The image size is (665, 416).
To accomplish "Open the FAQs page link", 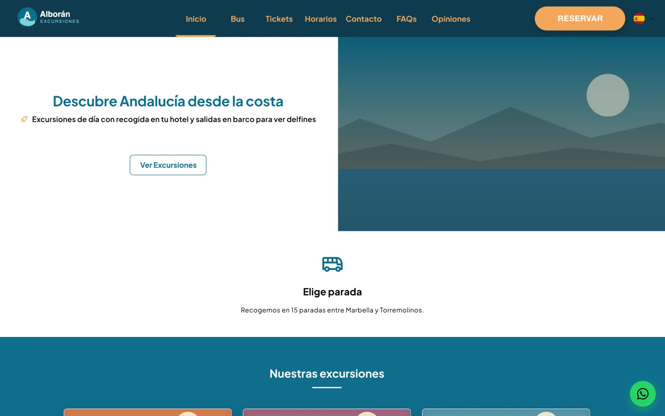I will coord(406,19).
